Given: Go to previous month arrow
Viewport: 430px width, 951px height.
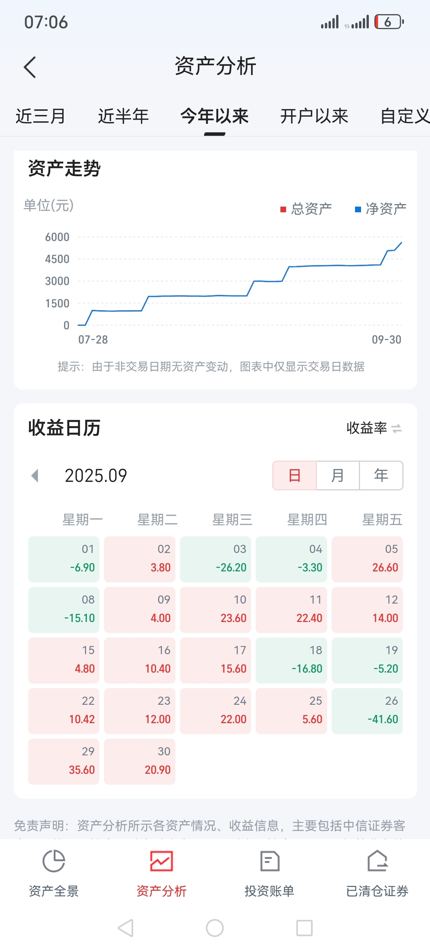Looking at the screenshot, I should click(x=35, y=475).
